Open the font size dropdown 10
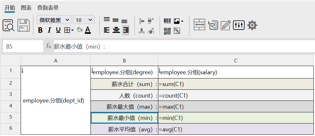This screenshot has width=315, height=136. (83, 20)
